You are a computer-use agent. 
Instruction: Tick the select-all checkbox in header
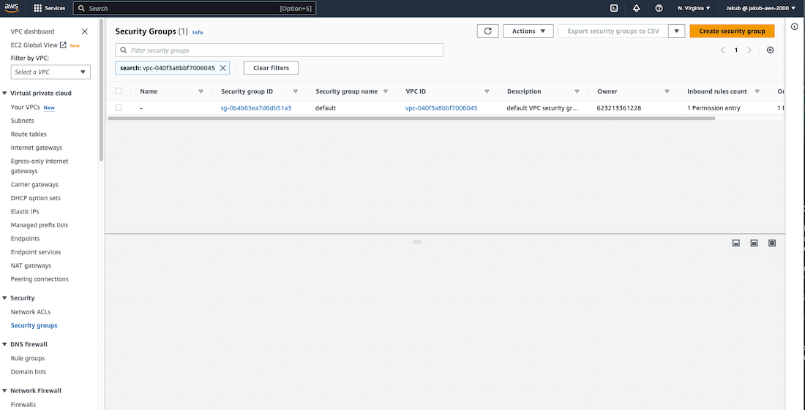[119, 91]
